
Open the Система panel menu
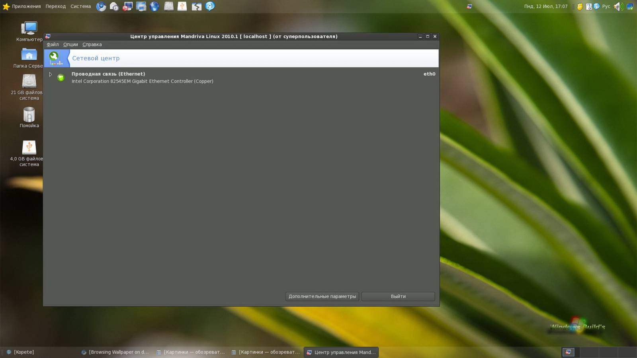click(81, 6)
